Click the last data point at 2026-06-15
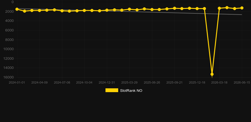This screenshot has height=122, width=251. (x=242, y=8)
